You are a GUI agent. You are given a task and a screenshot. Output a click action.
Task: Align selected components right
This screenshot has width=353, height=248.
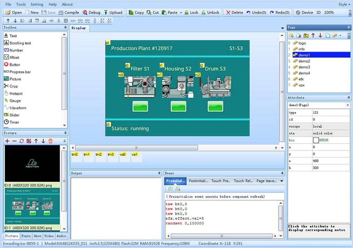(30, 21)
